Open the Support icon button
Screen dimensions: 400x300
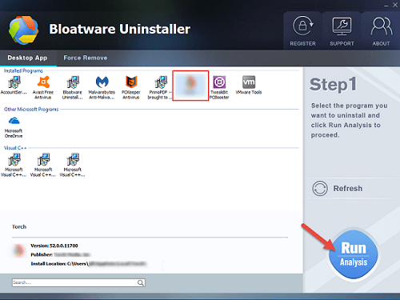coord(342,31)
